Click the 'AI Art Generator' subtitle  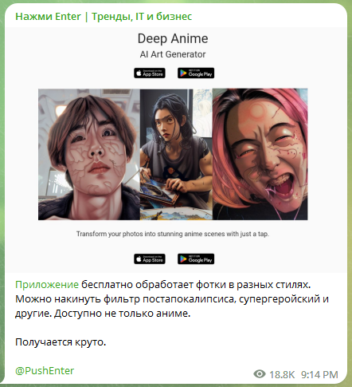coord(173,54)
